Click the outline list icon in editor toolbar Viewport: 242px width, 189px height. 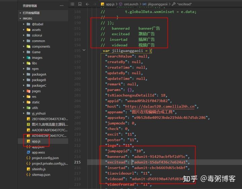(72, 4)
